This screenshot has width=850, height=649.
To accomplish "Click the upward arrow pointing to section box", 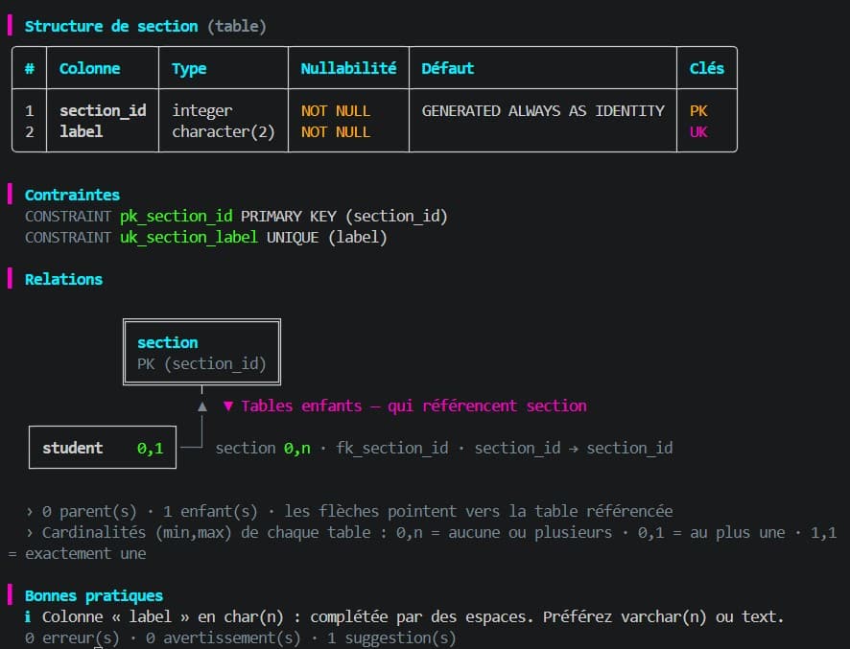I will (202, 406).
